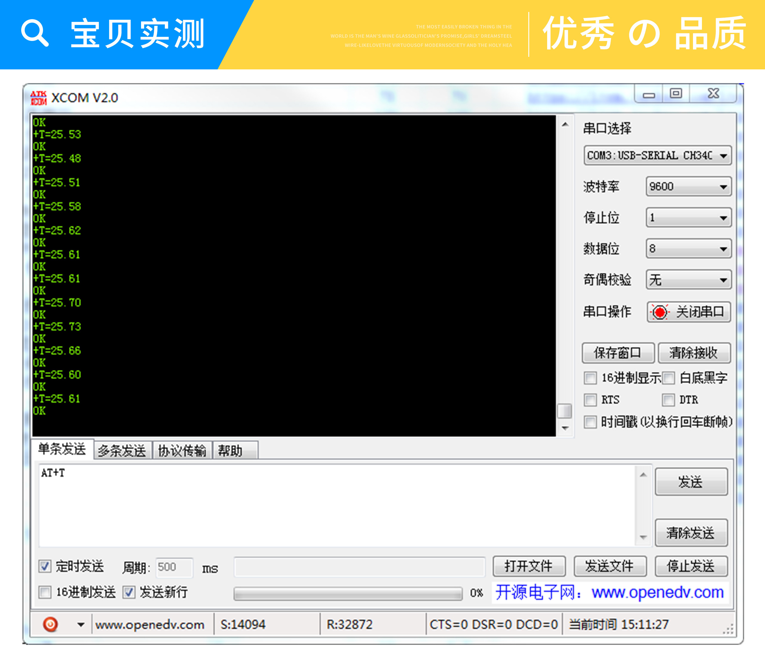Click the +T=25.53 line in receive window

click(57, 135)
